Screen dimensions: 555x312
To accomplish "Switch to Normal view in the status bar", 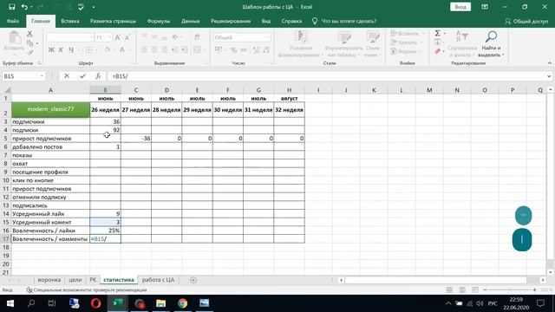I will [x=449, y=289].
